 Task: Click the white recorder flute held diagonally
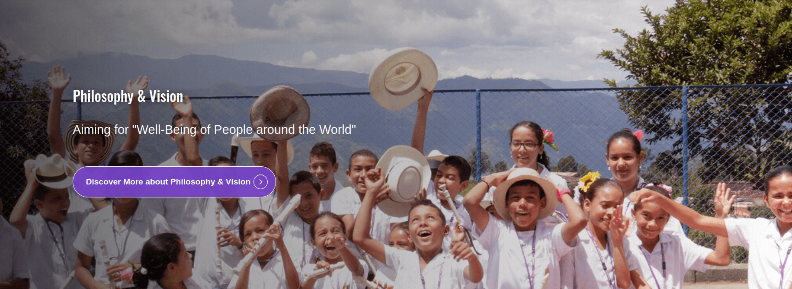tap(268, 235)
